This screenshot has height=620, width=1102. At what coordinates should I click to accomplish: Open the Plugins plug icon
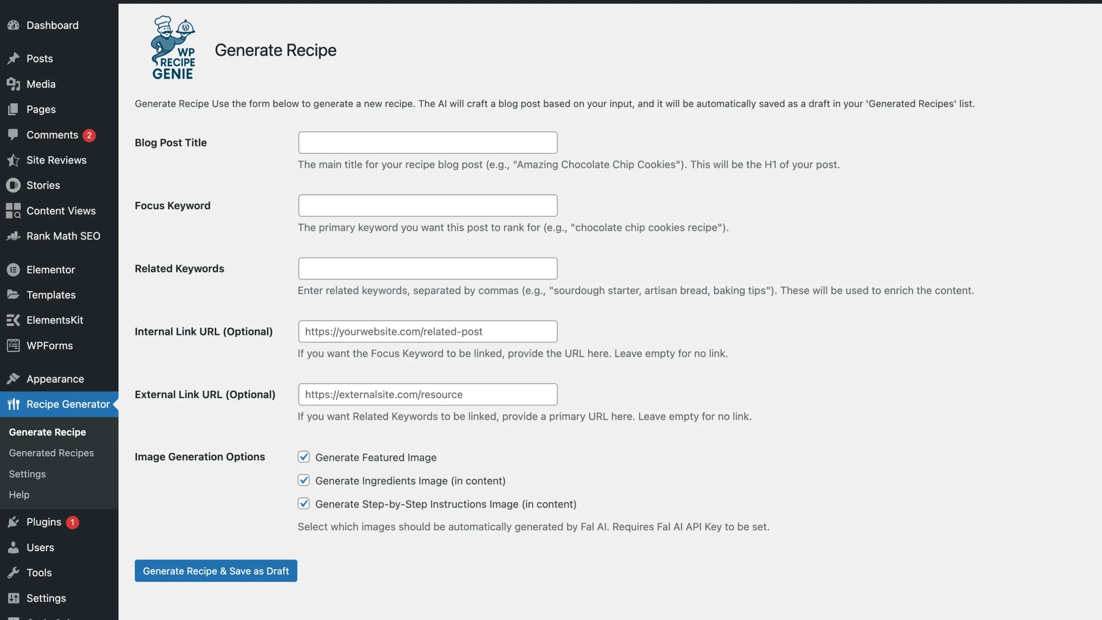[x=13, y=522]
